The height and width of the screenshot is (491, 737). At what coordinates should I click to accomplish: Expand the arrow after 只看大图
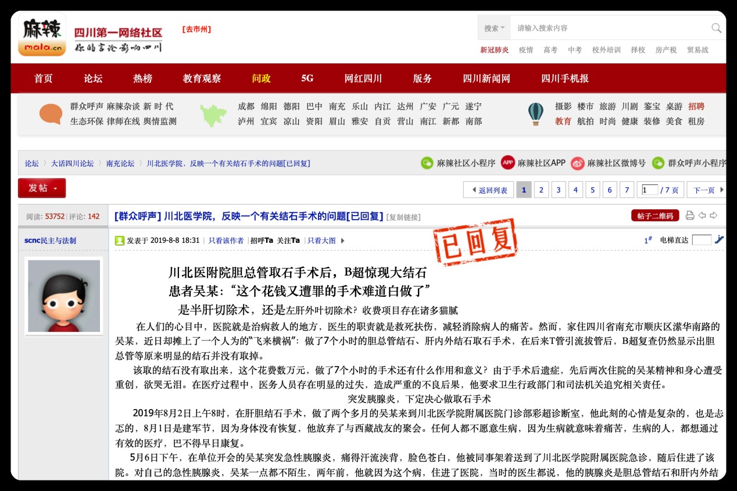tap(342, 241)
